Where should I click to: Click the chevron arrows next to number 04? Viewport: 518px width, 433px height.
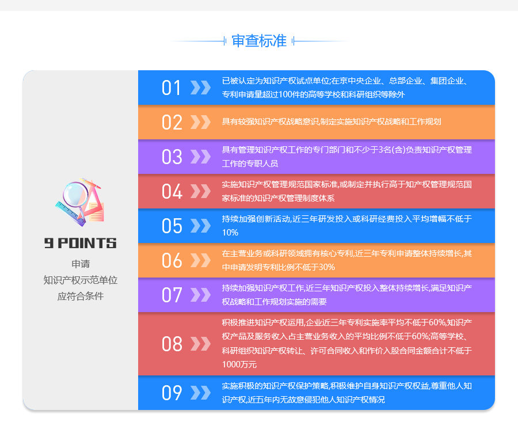point(200,191)
